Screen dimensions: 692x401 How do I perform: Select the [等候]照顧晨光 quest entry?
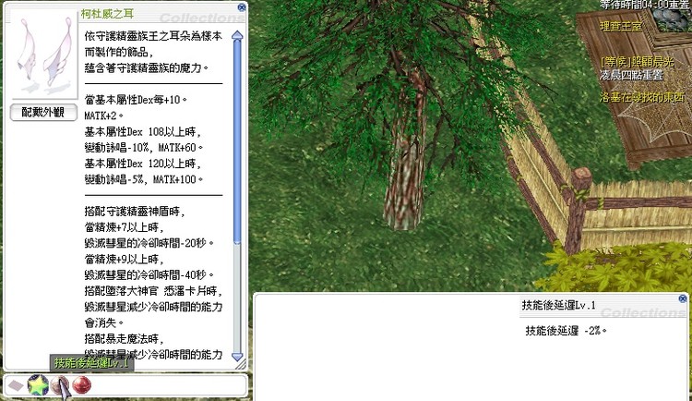click(x=638, y=62)
